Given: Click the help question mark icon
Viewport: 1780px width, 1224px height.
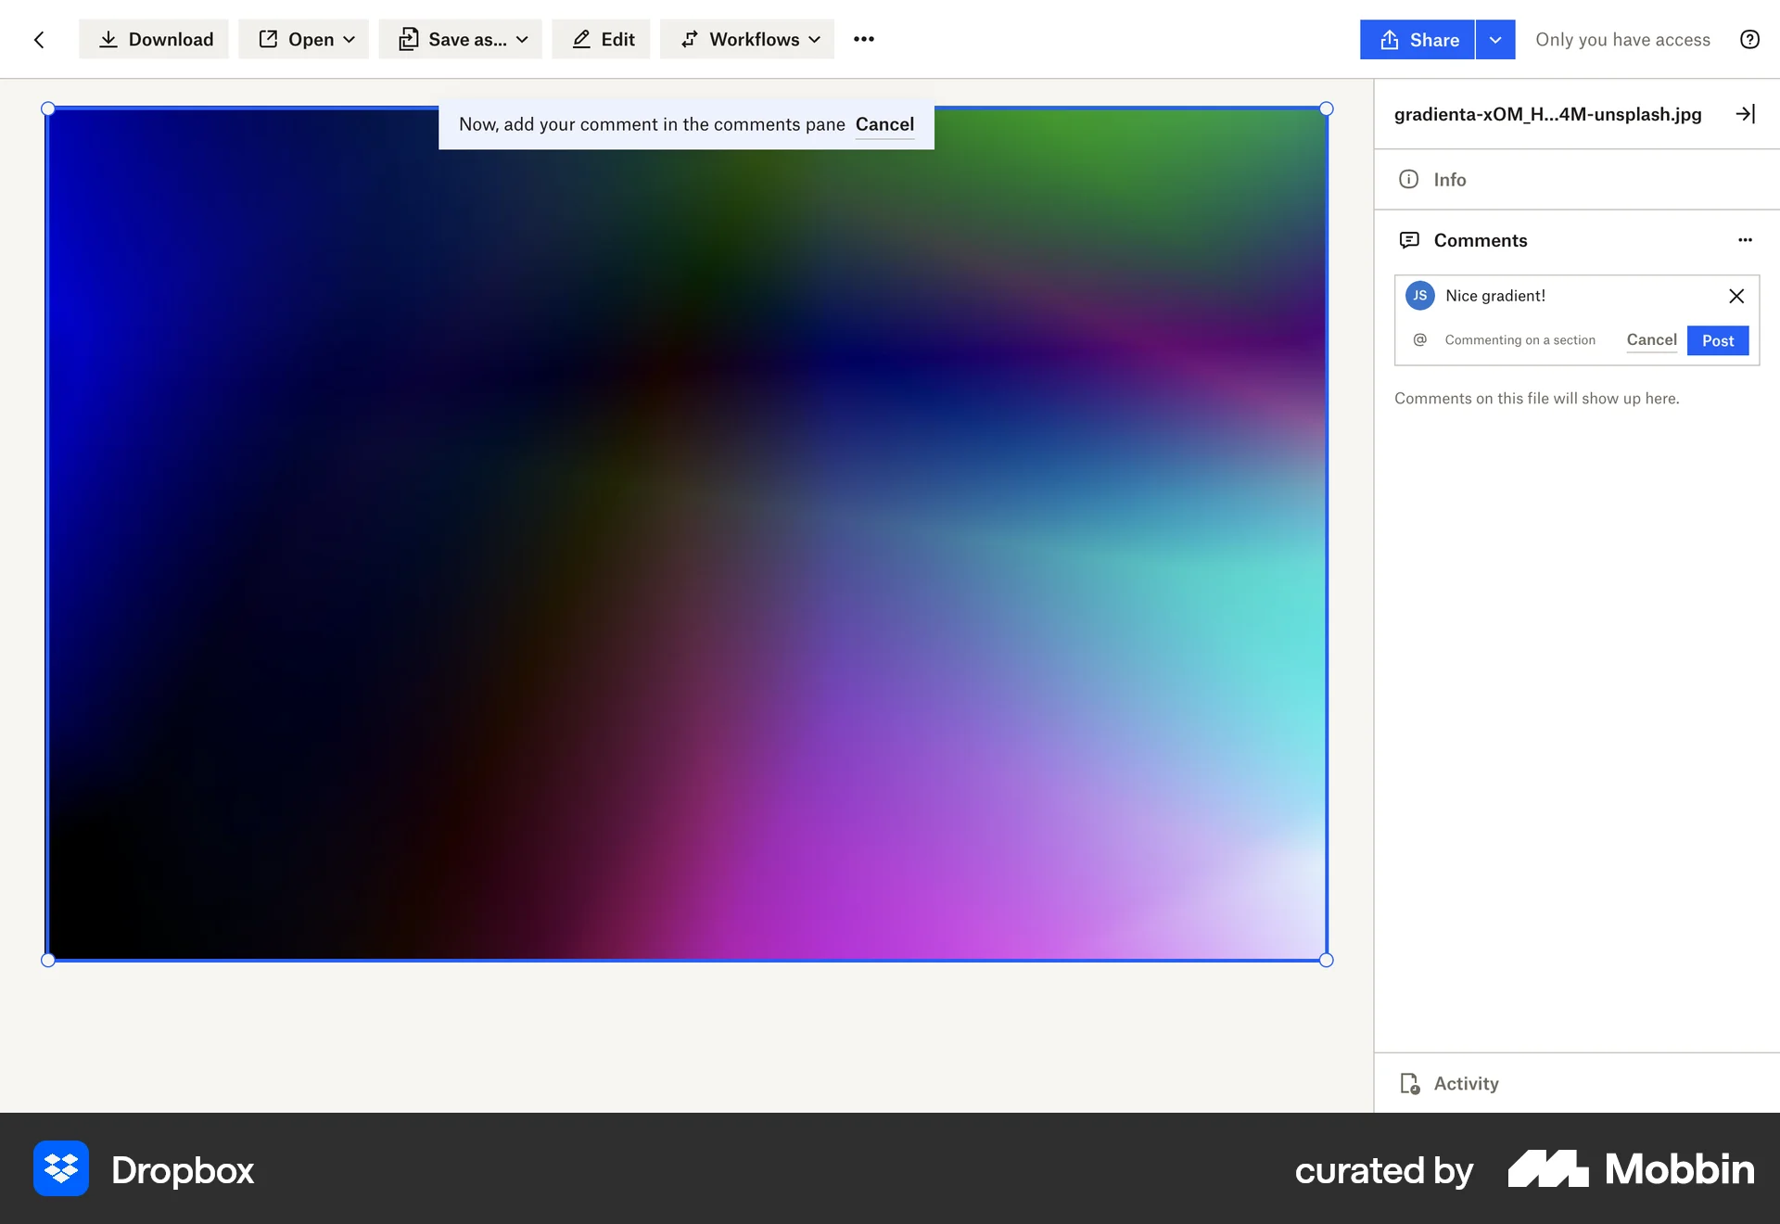Looking at the screenshot, I should (x=1749, y=39).
